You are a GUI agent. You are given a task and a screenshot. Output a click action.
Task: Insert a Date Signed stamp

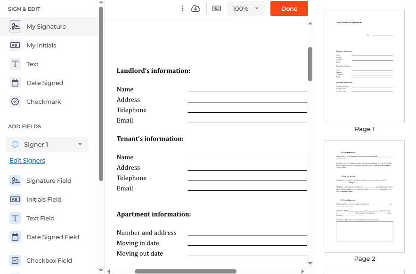click(44, 83)
